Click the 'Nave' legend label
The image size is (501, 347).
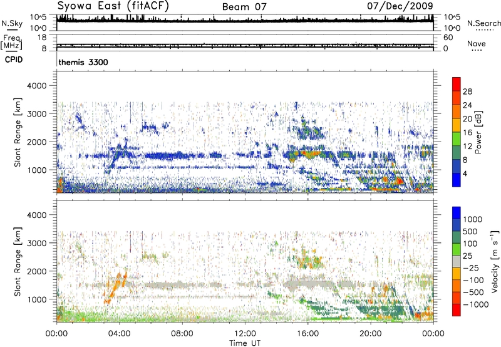[477, 43]
